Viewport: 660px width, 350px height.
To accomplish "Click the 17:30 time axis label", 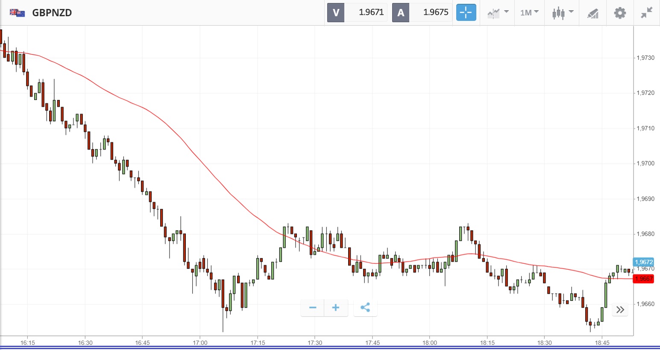I will 315,343.
